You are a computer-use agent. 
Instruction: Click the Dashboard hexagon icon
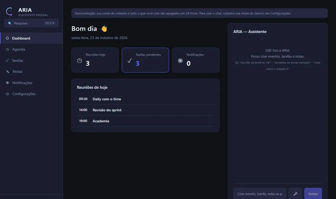(x=7, y=38)
